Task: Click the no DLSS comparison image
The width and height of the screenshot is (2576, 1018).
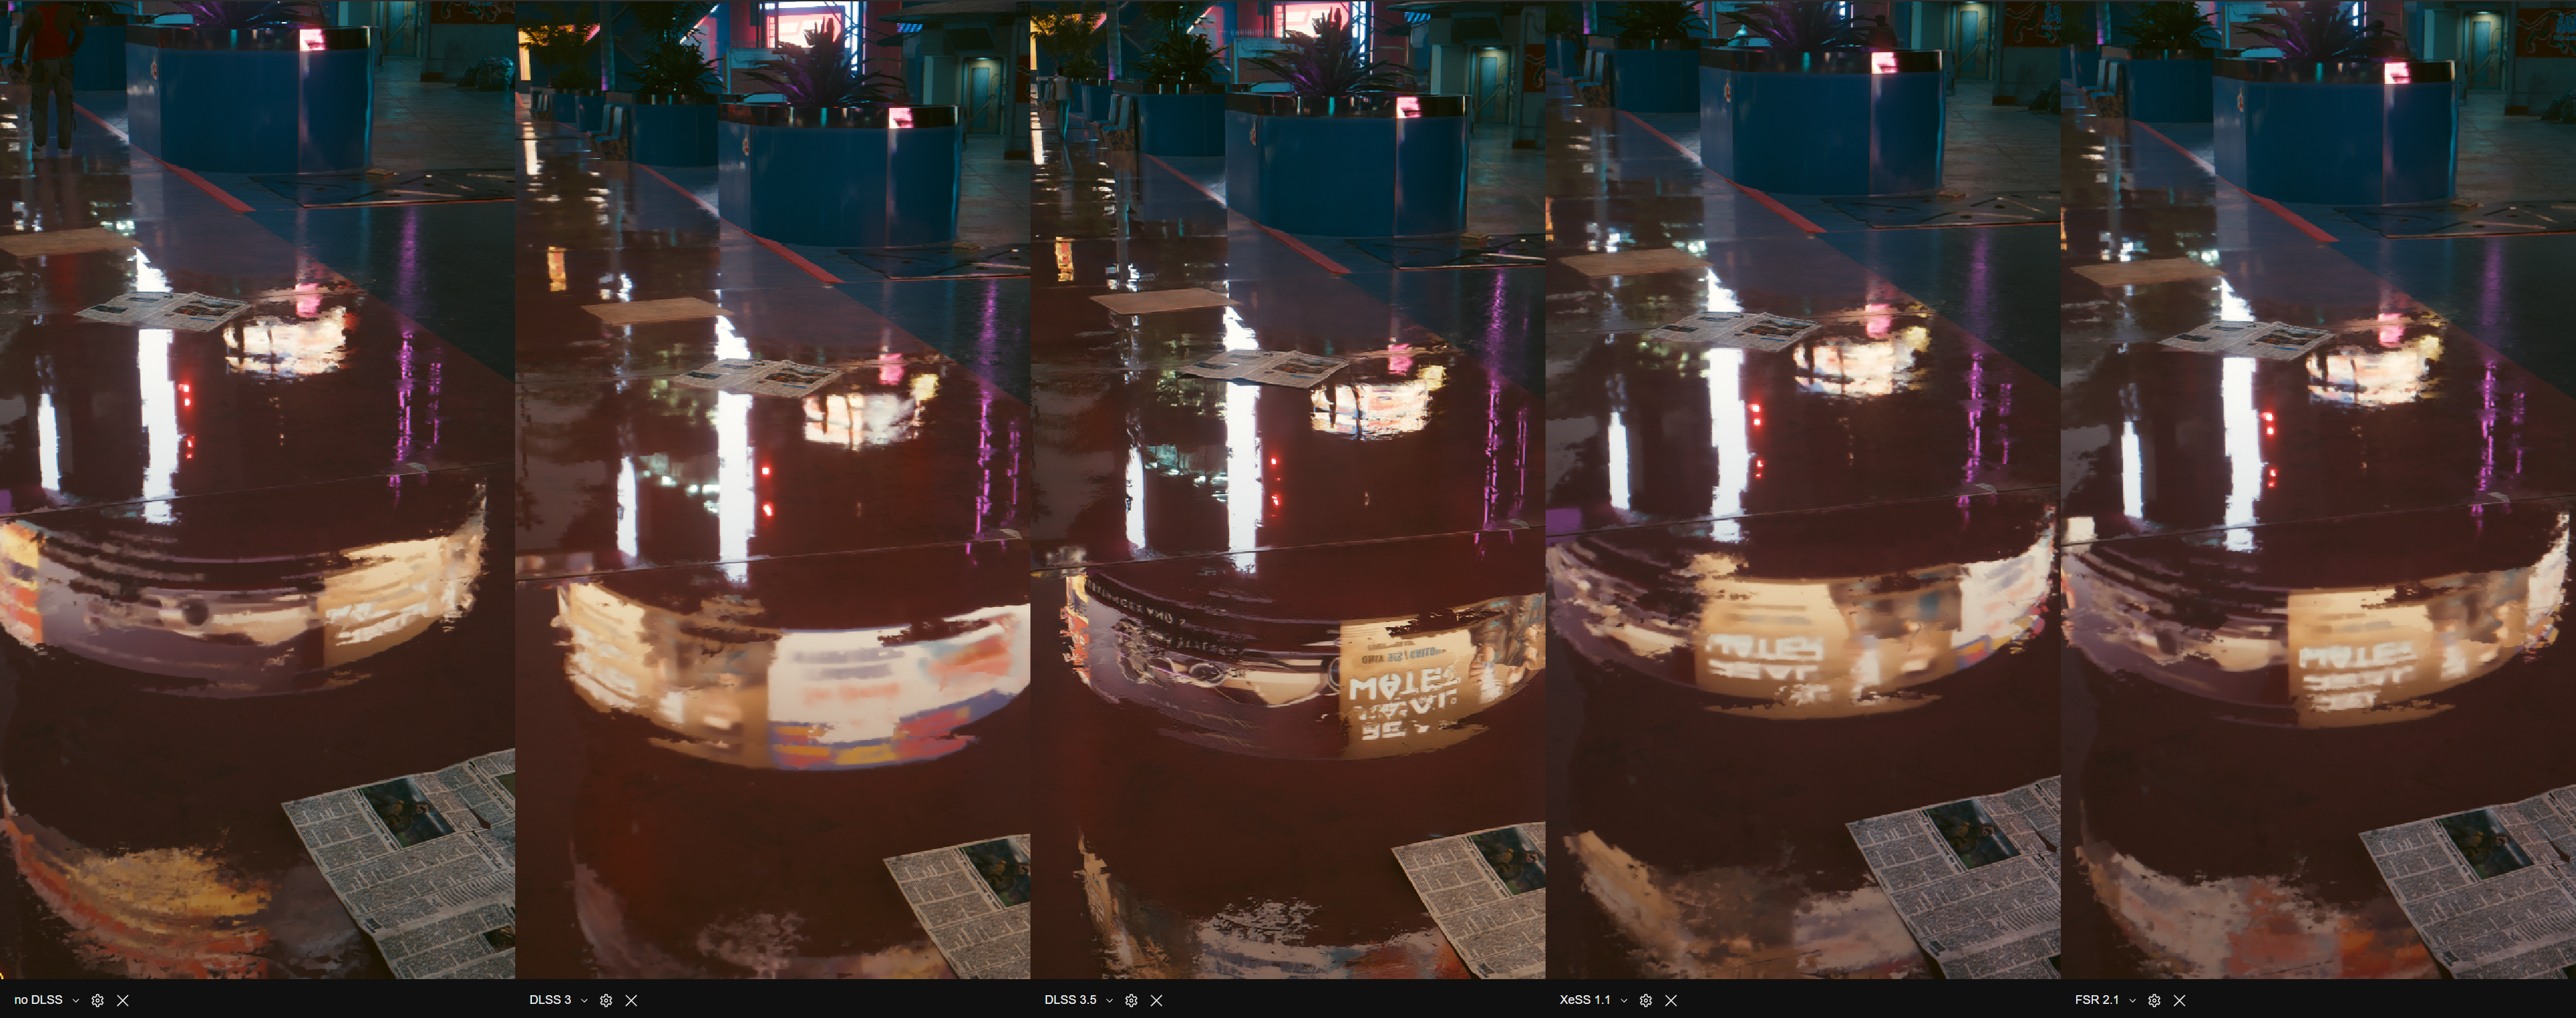Action: coord(257,490)
